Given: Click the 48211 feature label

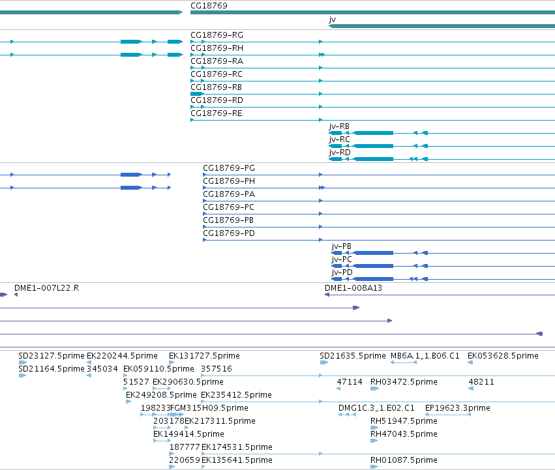Looking at the screenshot, I should click(481, 382).
